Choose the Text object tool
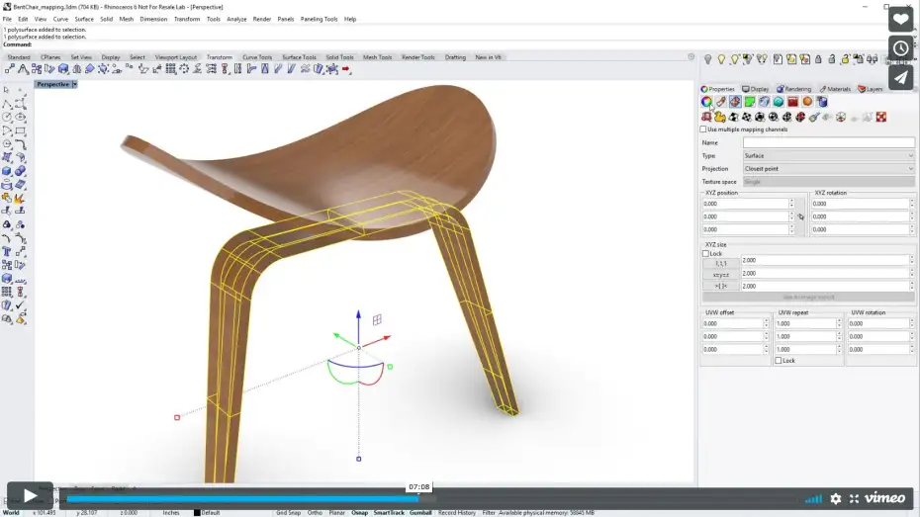This screenshot has height=517, width=920. (x=7, y=251)
